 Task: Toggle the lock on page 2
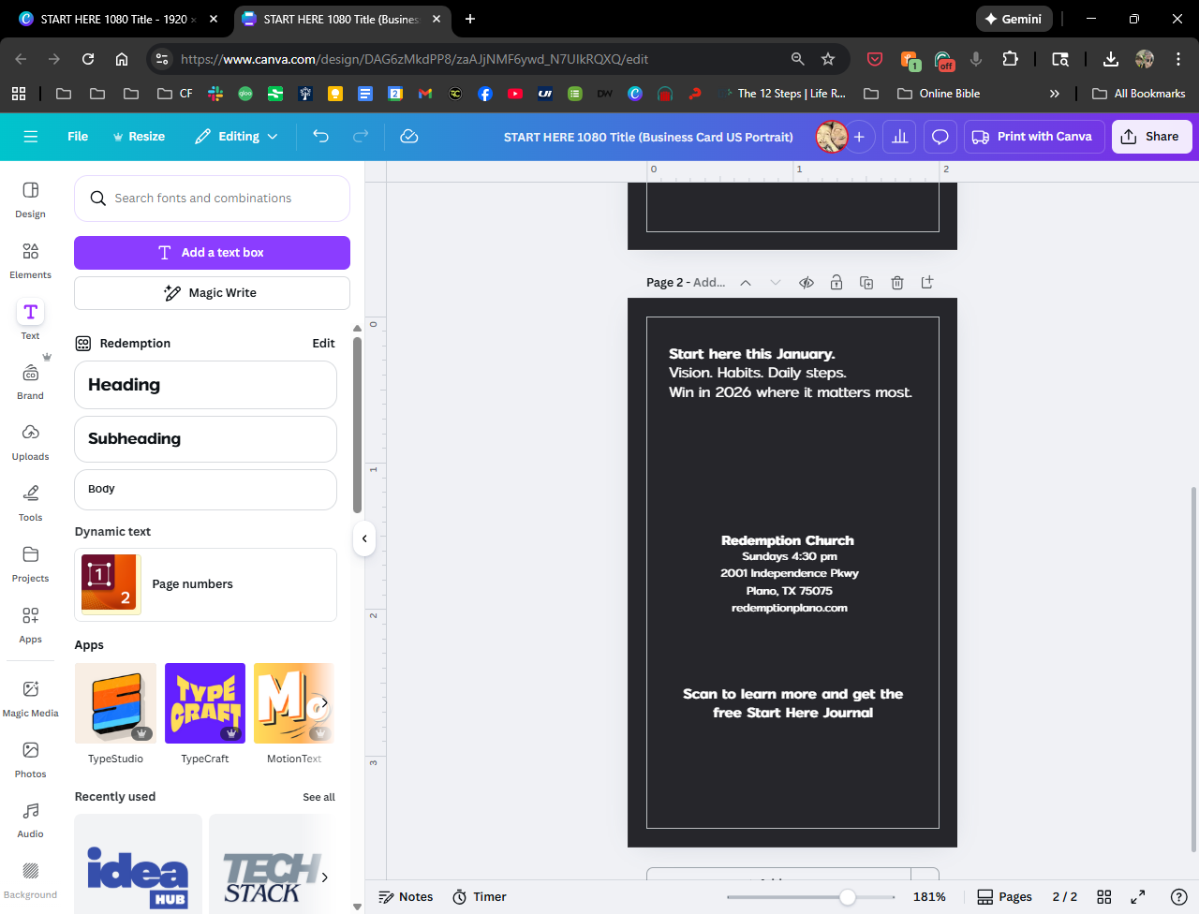click(836, 283)
